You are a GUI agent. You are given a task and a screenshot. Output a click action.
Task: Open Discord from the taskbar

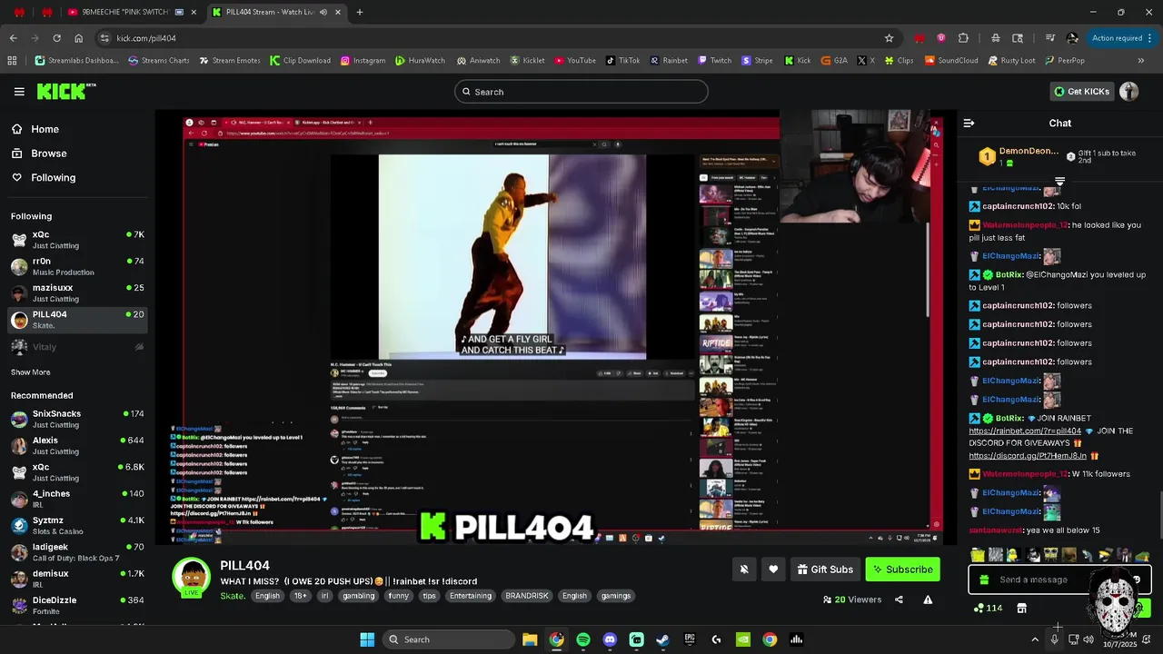(x=610, y=639)
